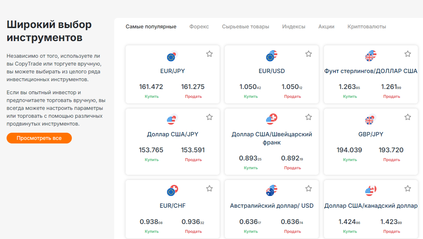Click the 194.039 buy price

click(349, 150)
